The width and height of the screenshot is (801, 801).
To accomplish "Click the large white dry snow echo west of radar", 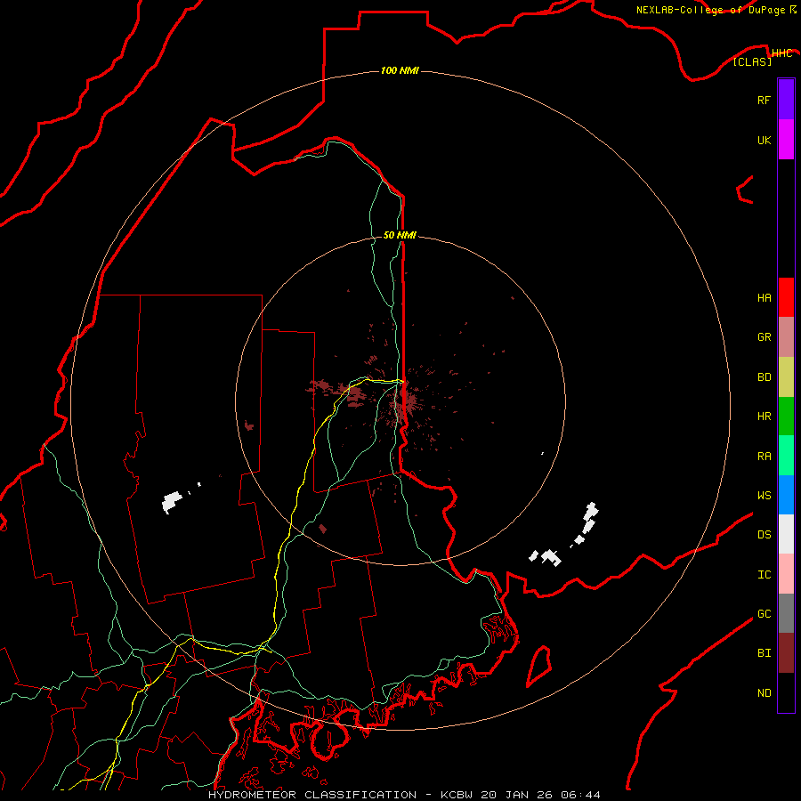I will pyautogui.click(x=172, y=501).
